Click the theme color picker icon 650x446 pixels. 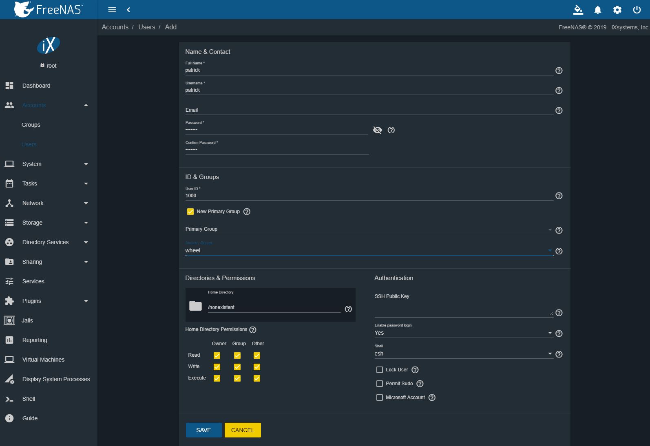click(x=578, y=10)
